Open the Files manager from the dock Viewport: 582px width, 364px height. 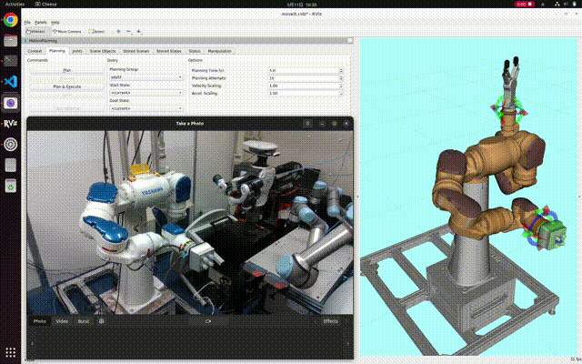click(x=10, y=40)
